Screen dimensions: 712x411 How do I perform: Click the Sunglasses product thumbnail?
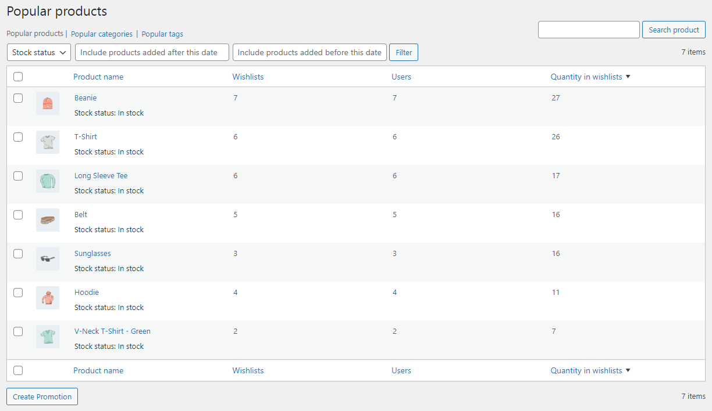tap(48, 259)
